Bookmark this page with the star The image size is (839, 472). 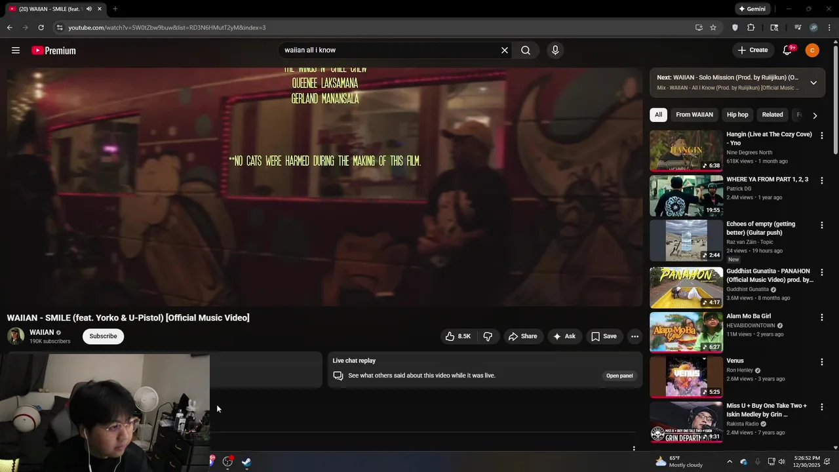coord(713,28)
